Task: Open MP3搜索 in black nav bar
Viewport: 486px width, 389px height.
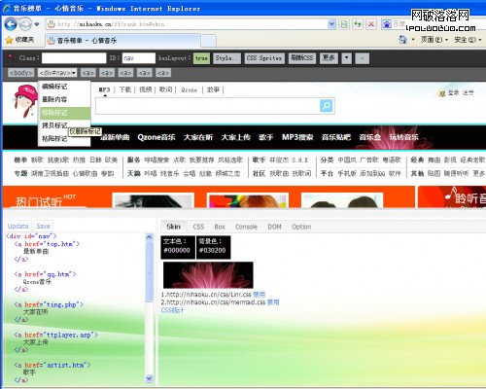Action: pos(297,137)
